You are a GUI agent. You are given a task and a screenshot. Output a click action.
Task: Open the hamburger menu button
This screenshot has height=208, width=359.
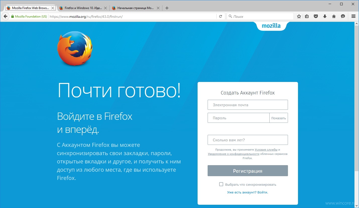[x=353, y=16]
